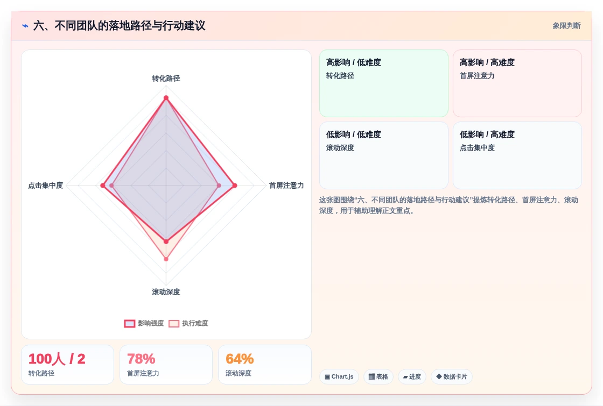
Task: Click the 滚动深度 axis label on radar chart
Action: (166, 292)
